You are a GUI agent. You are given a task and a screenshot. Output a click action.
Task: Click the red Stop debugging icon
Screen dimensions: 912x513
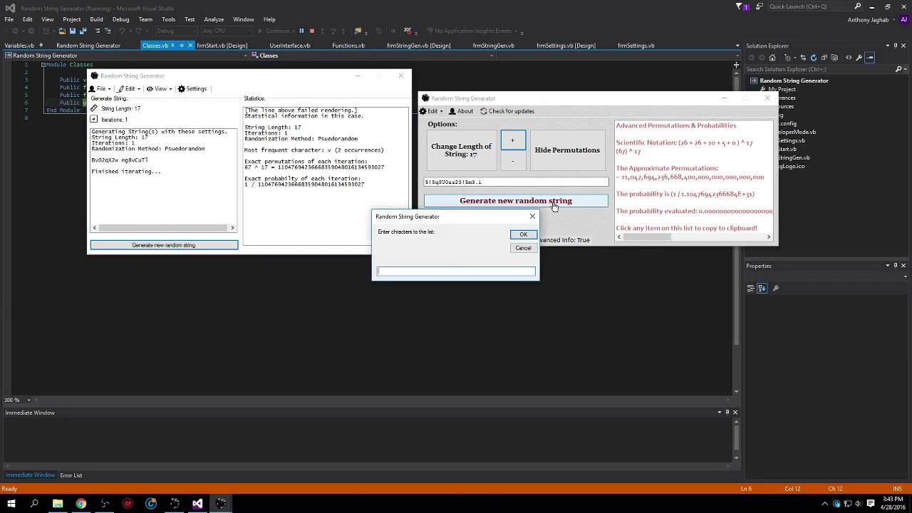click(x=311, y=31)
